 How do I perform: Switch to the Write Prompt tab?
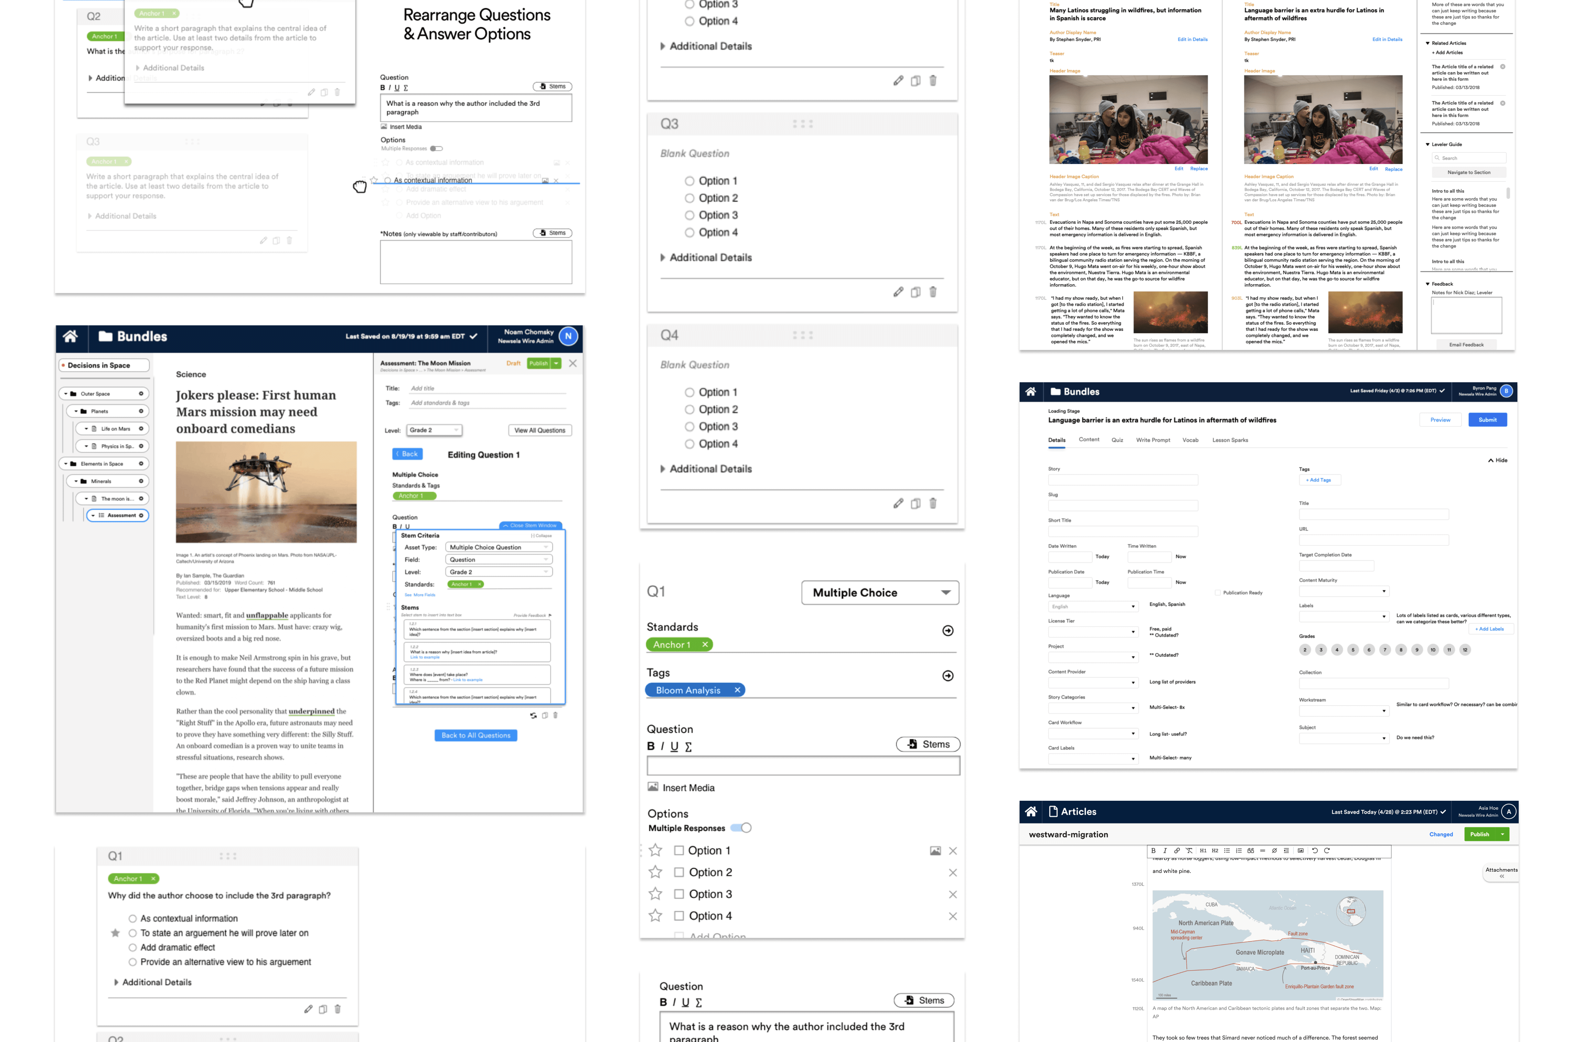[x=1152, y=440]
